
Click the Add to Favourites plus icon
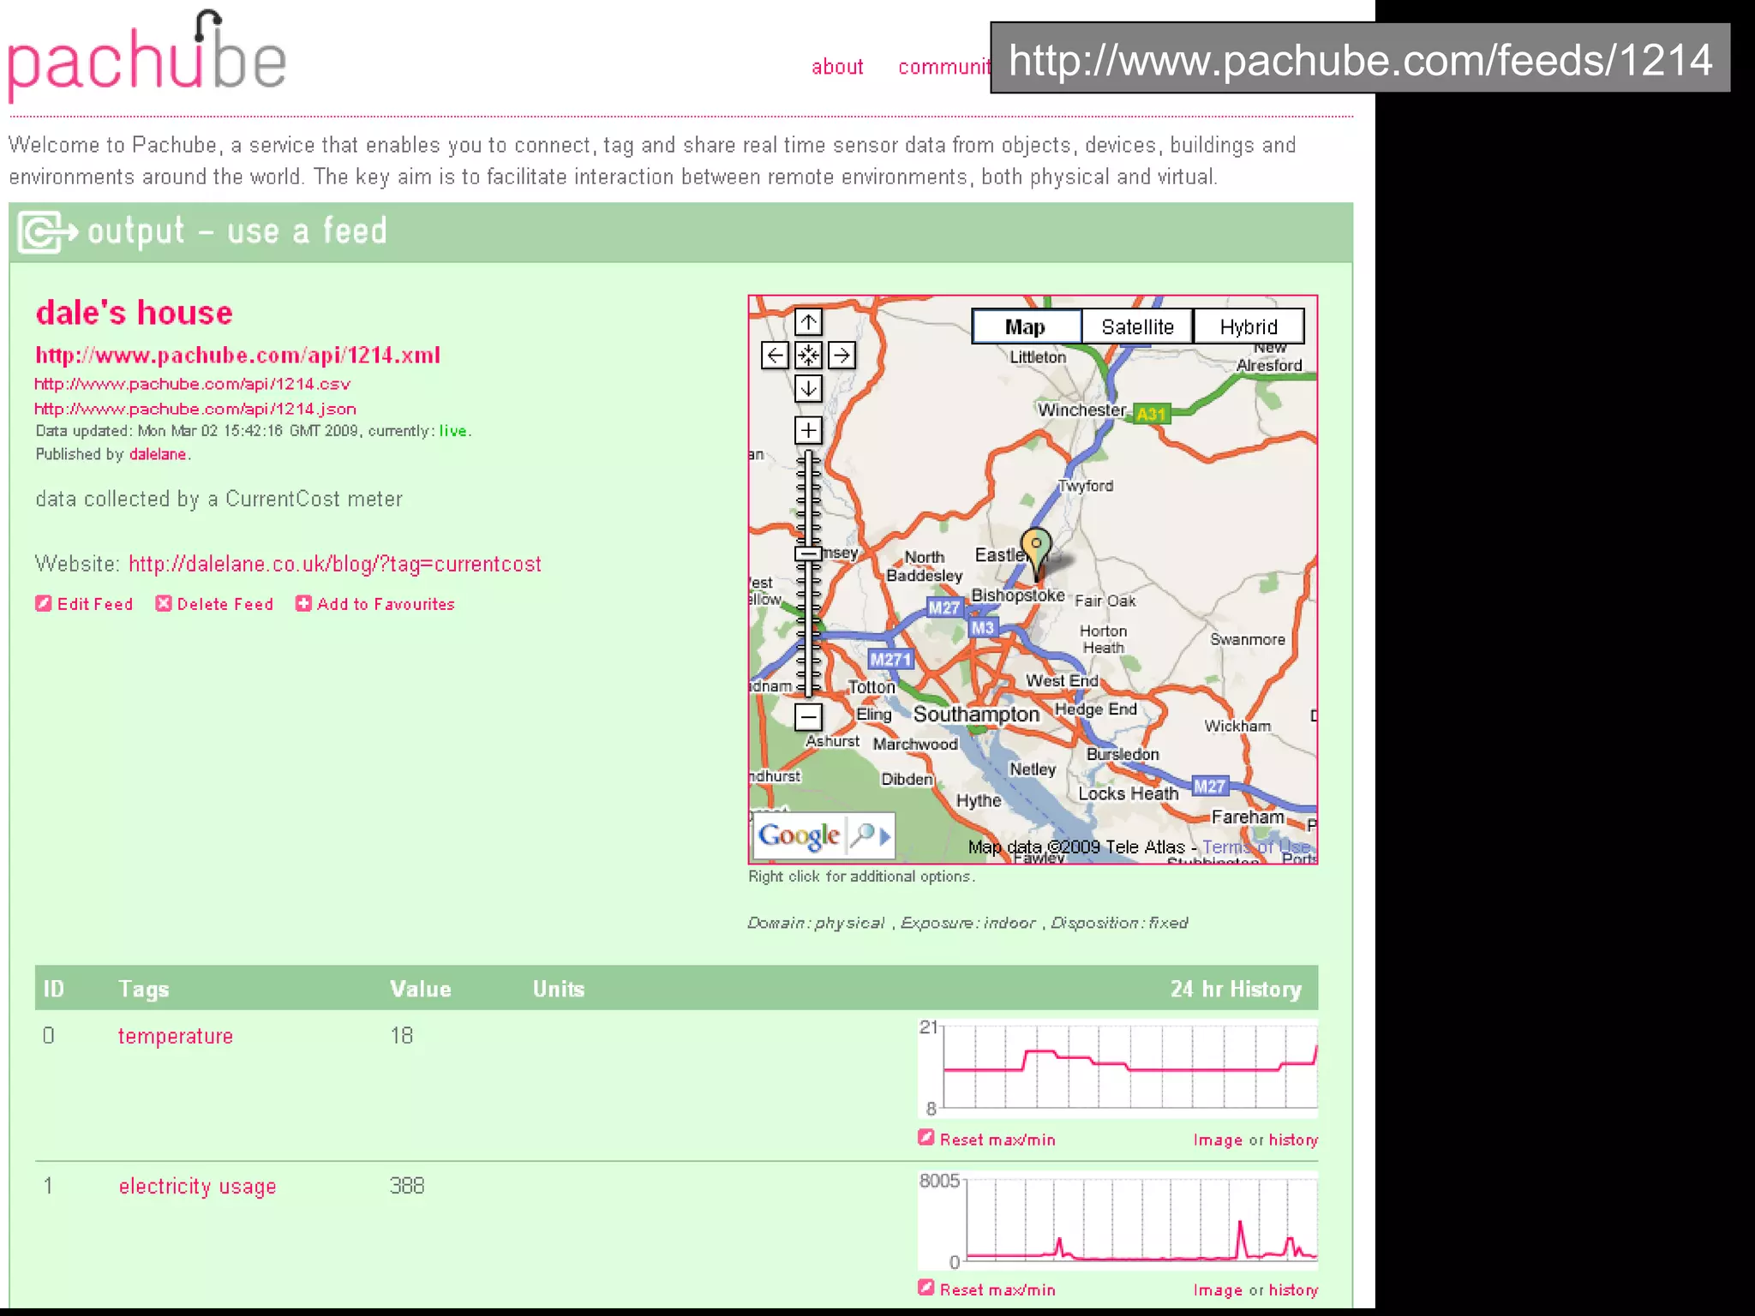[x=303, y=603]
